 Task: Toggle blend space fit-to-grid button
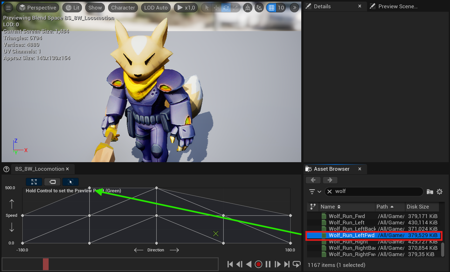point(71,182)
